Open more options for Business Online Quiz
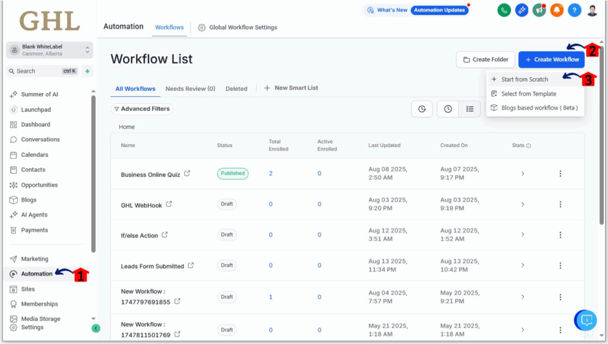Screen dimensions: 608x344 tap(560, 174)
